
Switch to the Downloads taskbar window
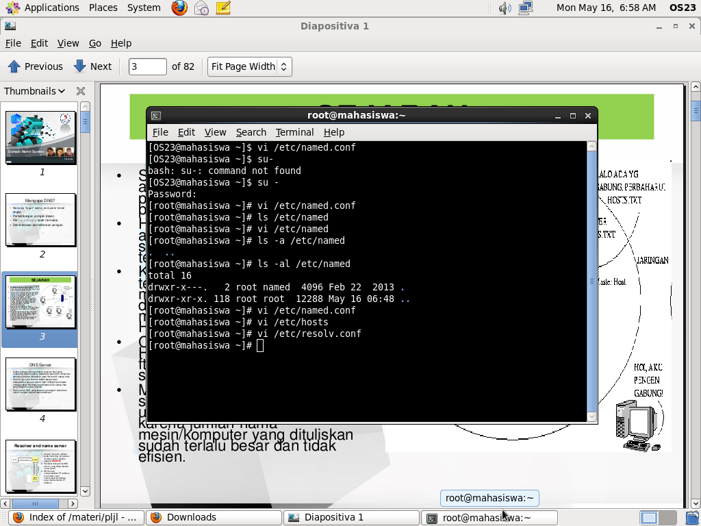tap(213, 517)
